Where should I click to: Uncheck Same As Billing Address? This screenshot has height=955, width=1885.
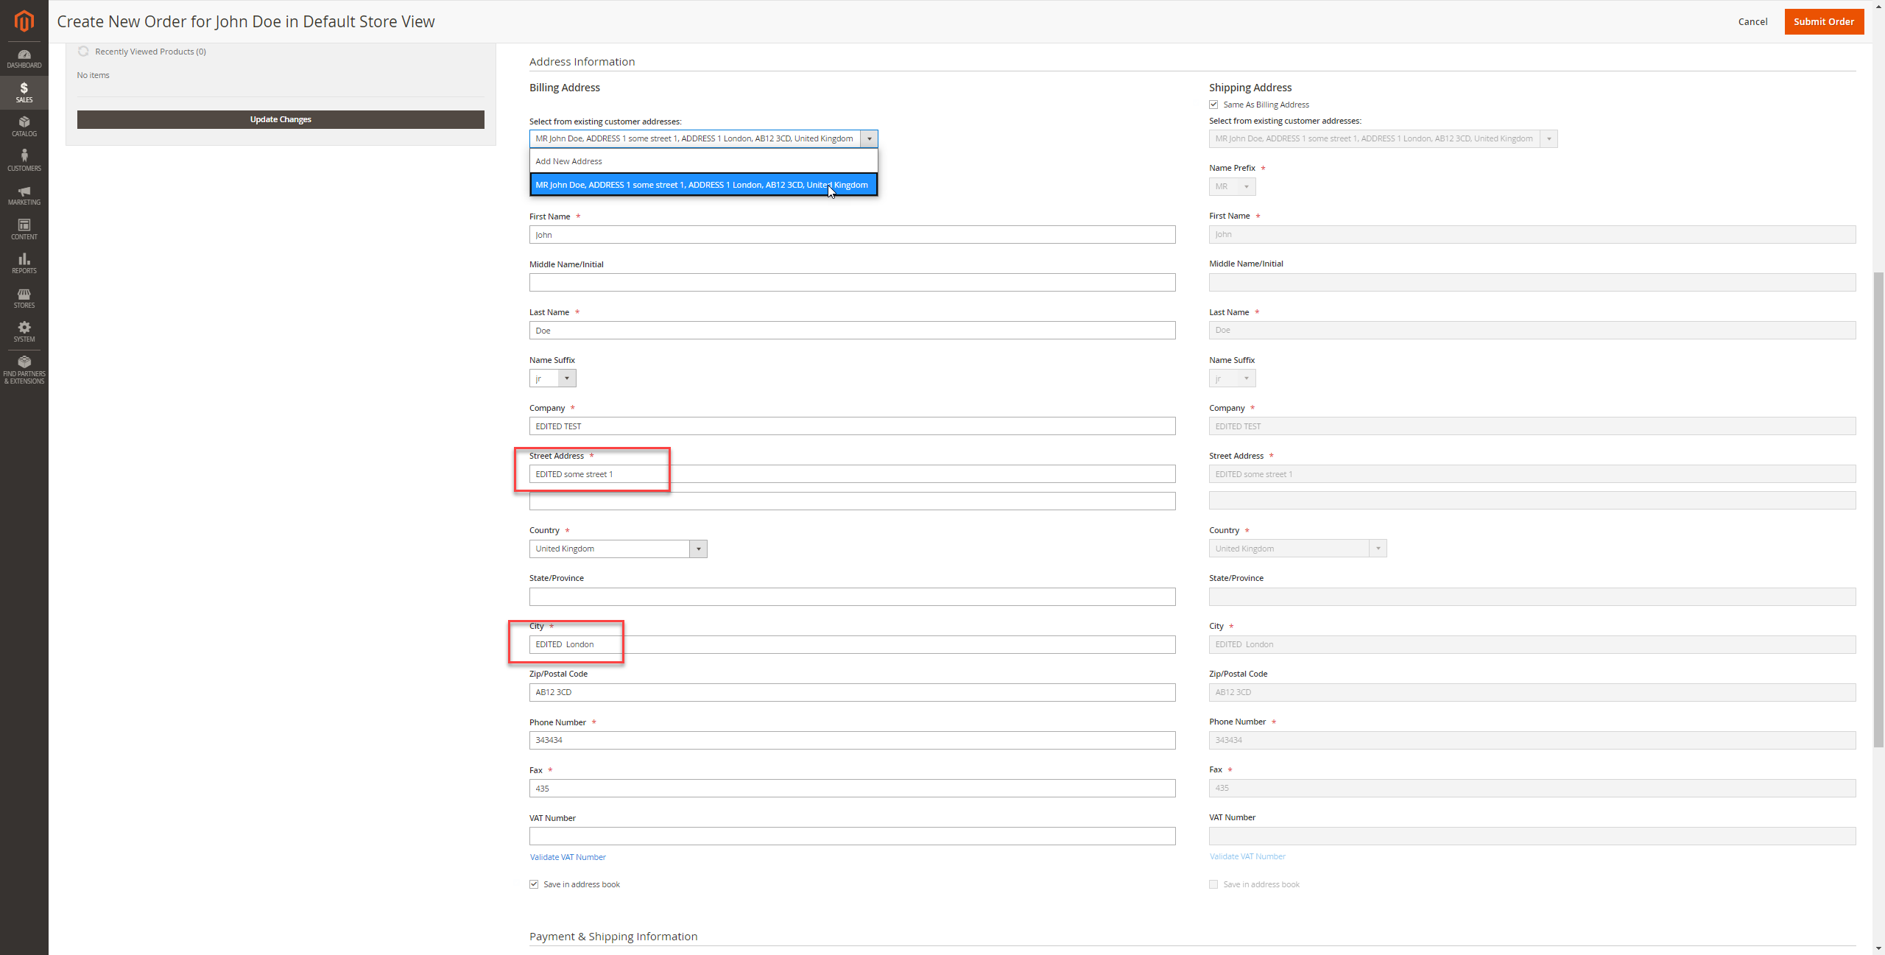coord(1213,104)
